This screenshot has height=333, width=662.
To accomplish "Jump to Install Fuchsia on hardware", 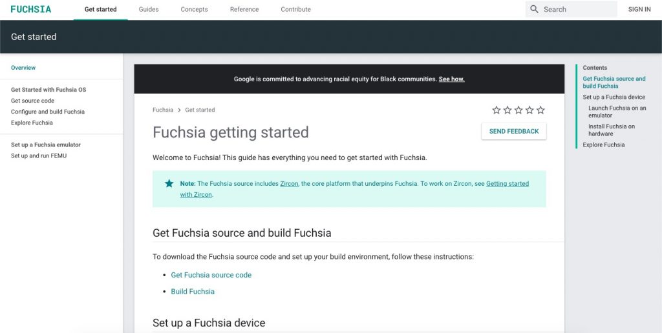I will coord(612,130).
